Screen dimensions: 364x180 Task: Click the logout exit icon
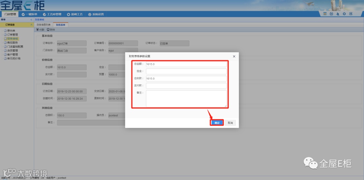(351, 14)
